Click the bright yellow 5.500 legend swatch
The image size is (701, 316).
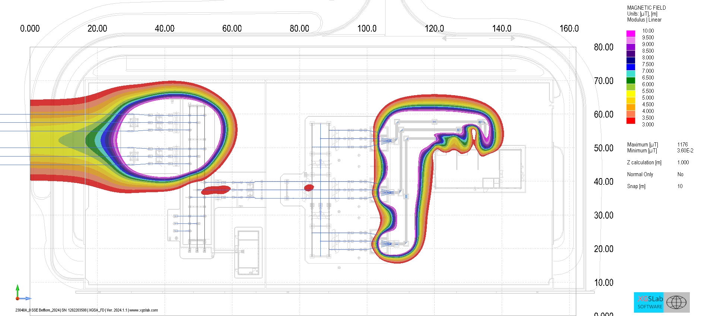[x=631, y=94]
